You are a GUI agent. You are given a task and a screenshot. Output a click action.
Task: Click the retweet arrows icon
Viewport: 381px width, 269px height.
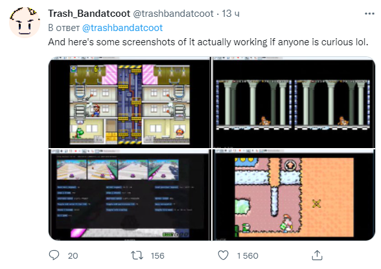(x=137, y=255)
